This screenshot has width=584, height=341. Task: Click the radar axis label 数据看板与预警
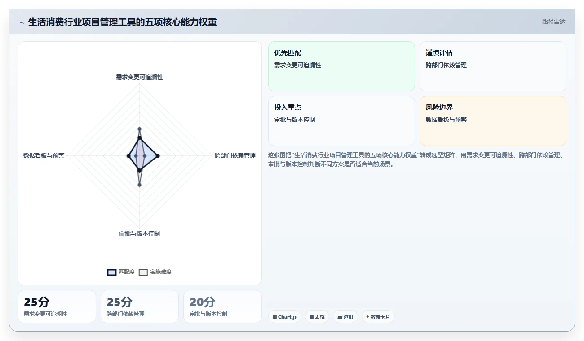[44, 155]
